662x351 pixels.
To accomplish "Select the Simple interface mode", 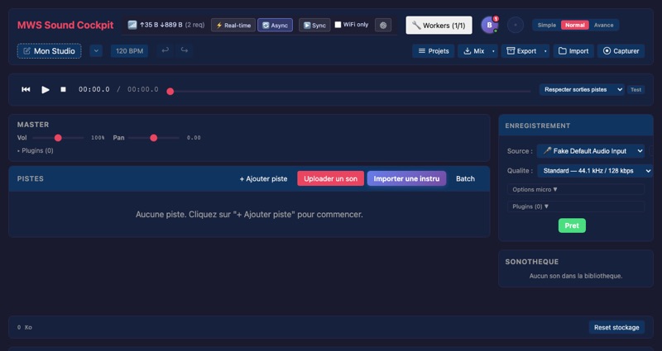I will [x=547, y=26].
